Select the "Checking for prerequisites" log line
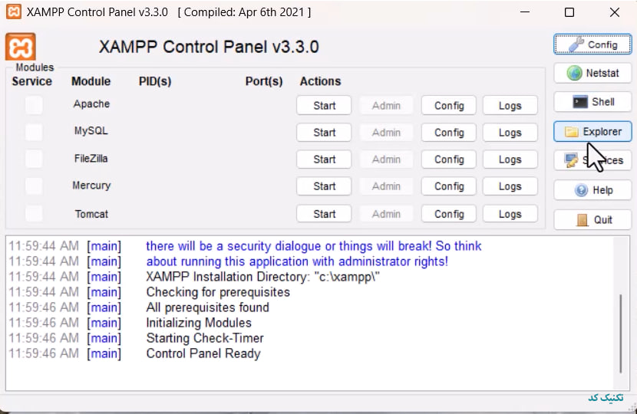 pos(218,292)
